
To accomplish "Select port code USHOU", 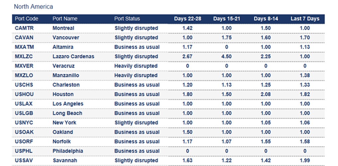I will (24, 94).
